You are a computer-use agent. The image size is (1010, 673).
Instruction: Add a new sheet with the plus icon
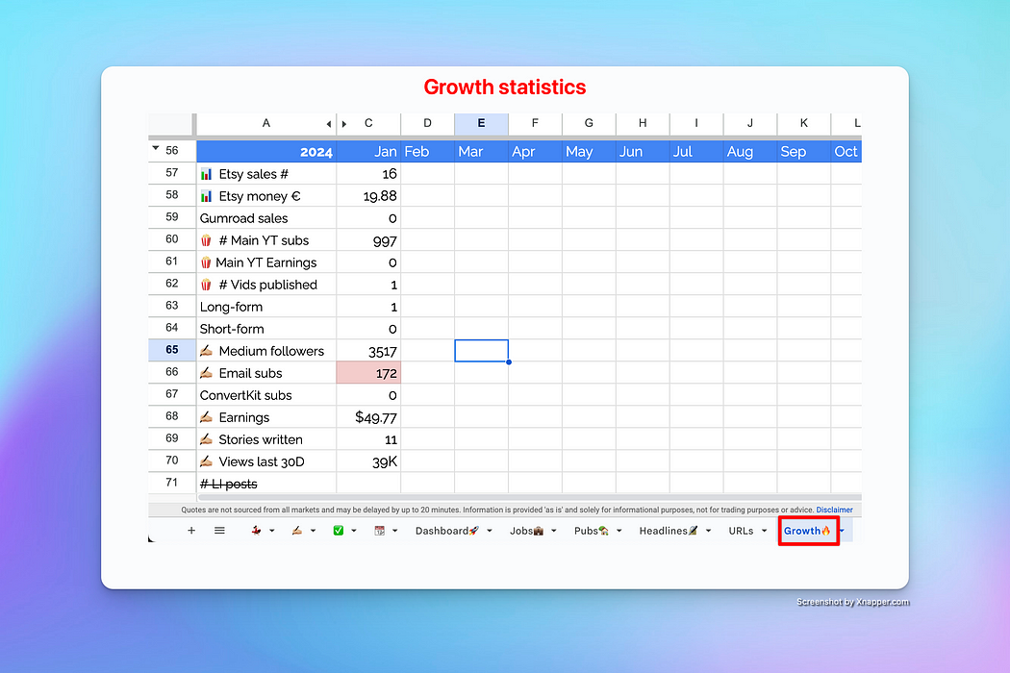coord(191,530)
